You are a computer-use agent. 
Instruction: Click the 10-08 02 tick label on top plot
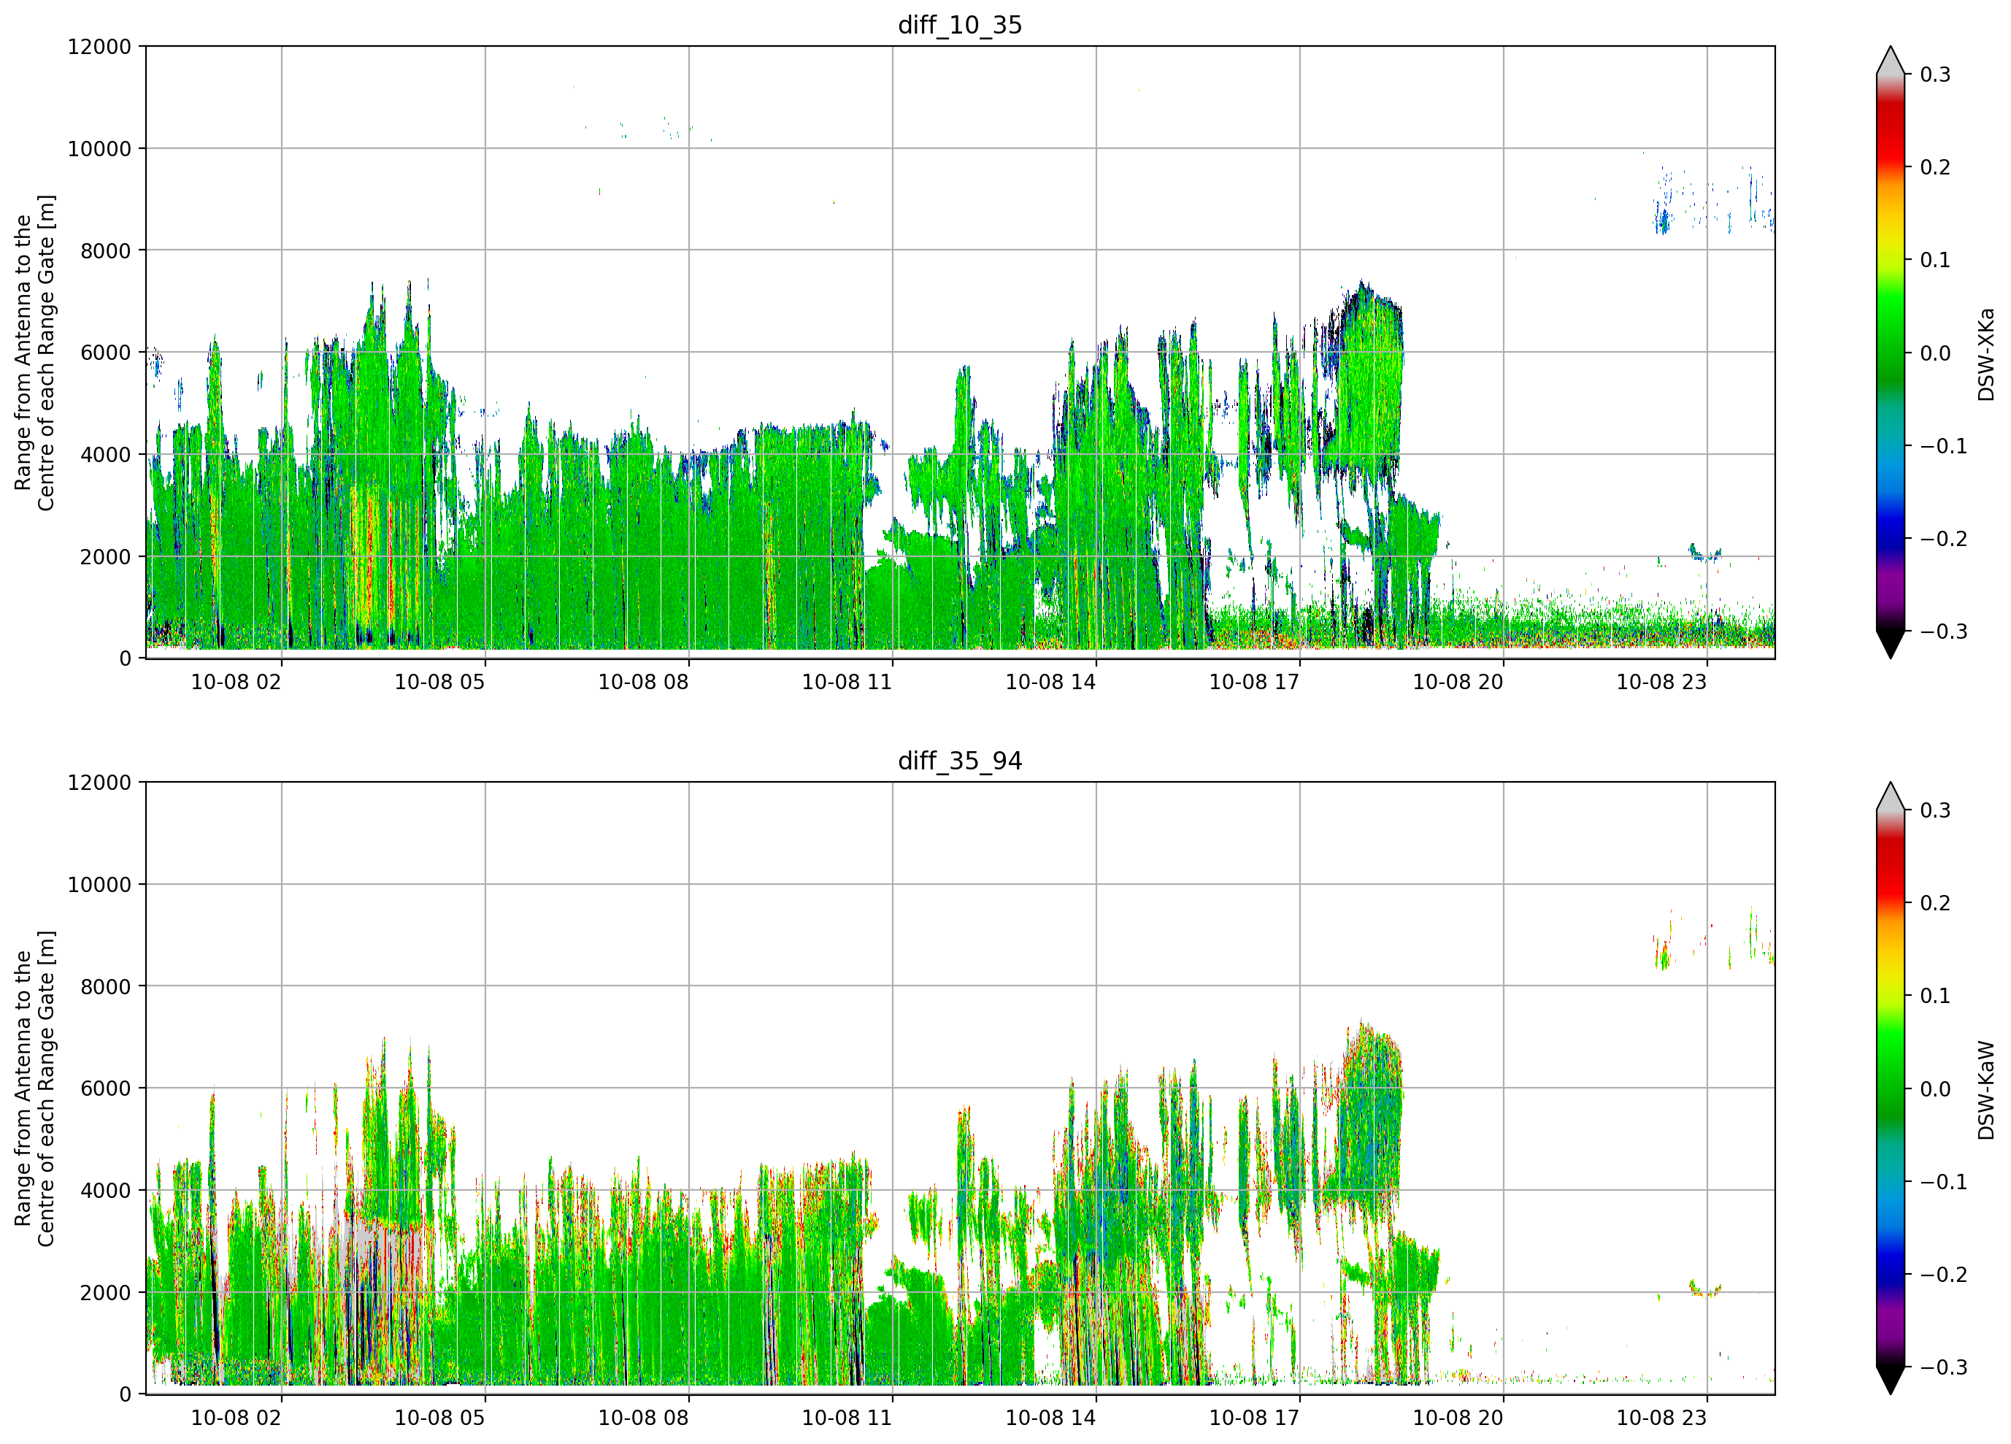pos(236,682)
